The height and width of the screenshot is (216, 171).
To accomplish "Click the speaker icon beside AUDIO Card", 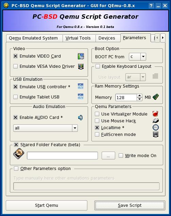I will click(81, 118).
